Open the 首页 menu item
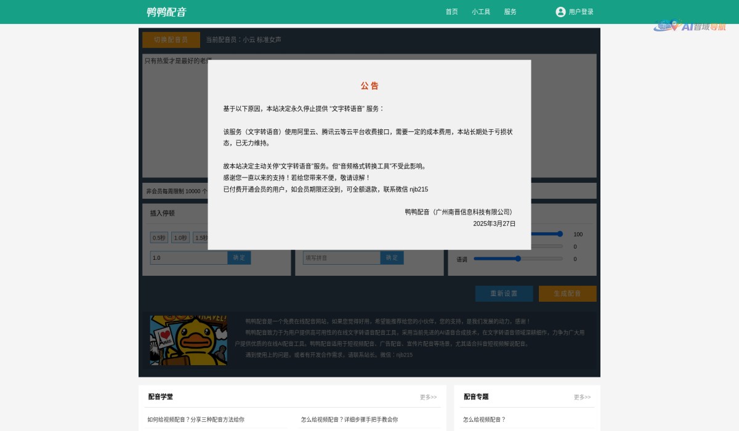Screen dimensions: 739x431 point(451,11)
